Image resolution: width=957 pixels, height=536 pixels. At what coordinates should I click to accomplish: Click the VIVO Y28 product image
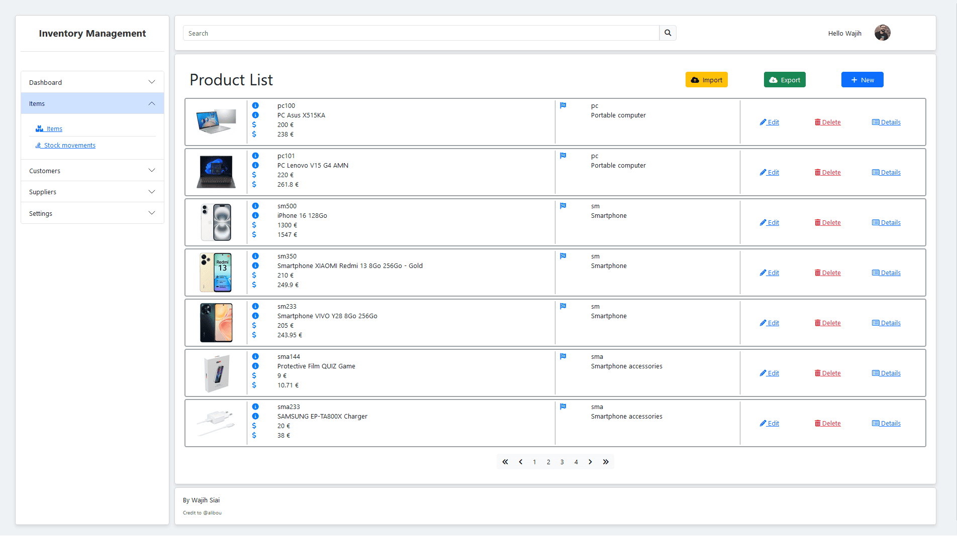pyautogui.click(x=216, y=323)
